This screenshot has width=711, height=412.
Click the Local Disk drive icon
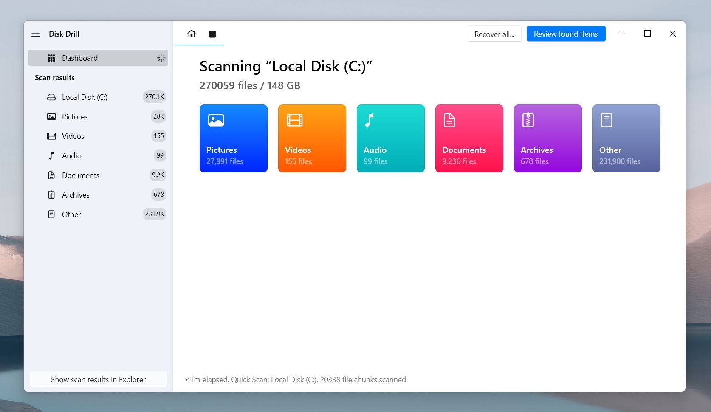coord(51,97)
